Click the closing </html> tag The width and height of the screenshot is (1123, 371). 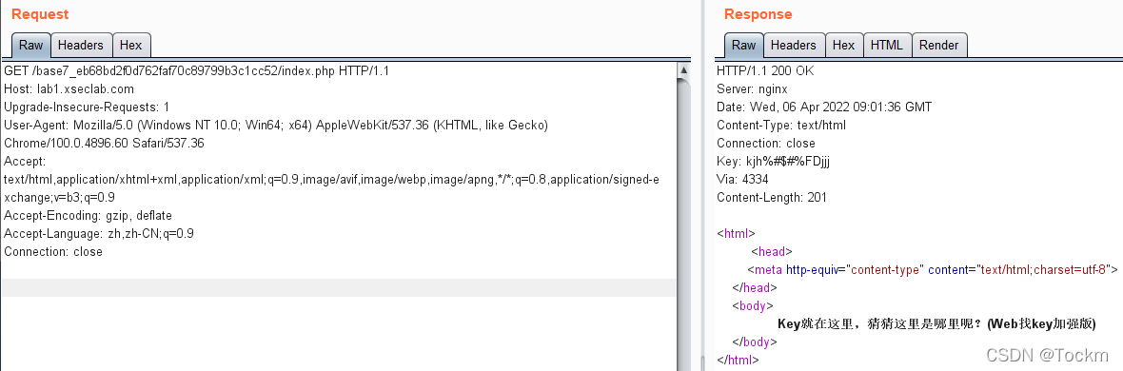738,360
